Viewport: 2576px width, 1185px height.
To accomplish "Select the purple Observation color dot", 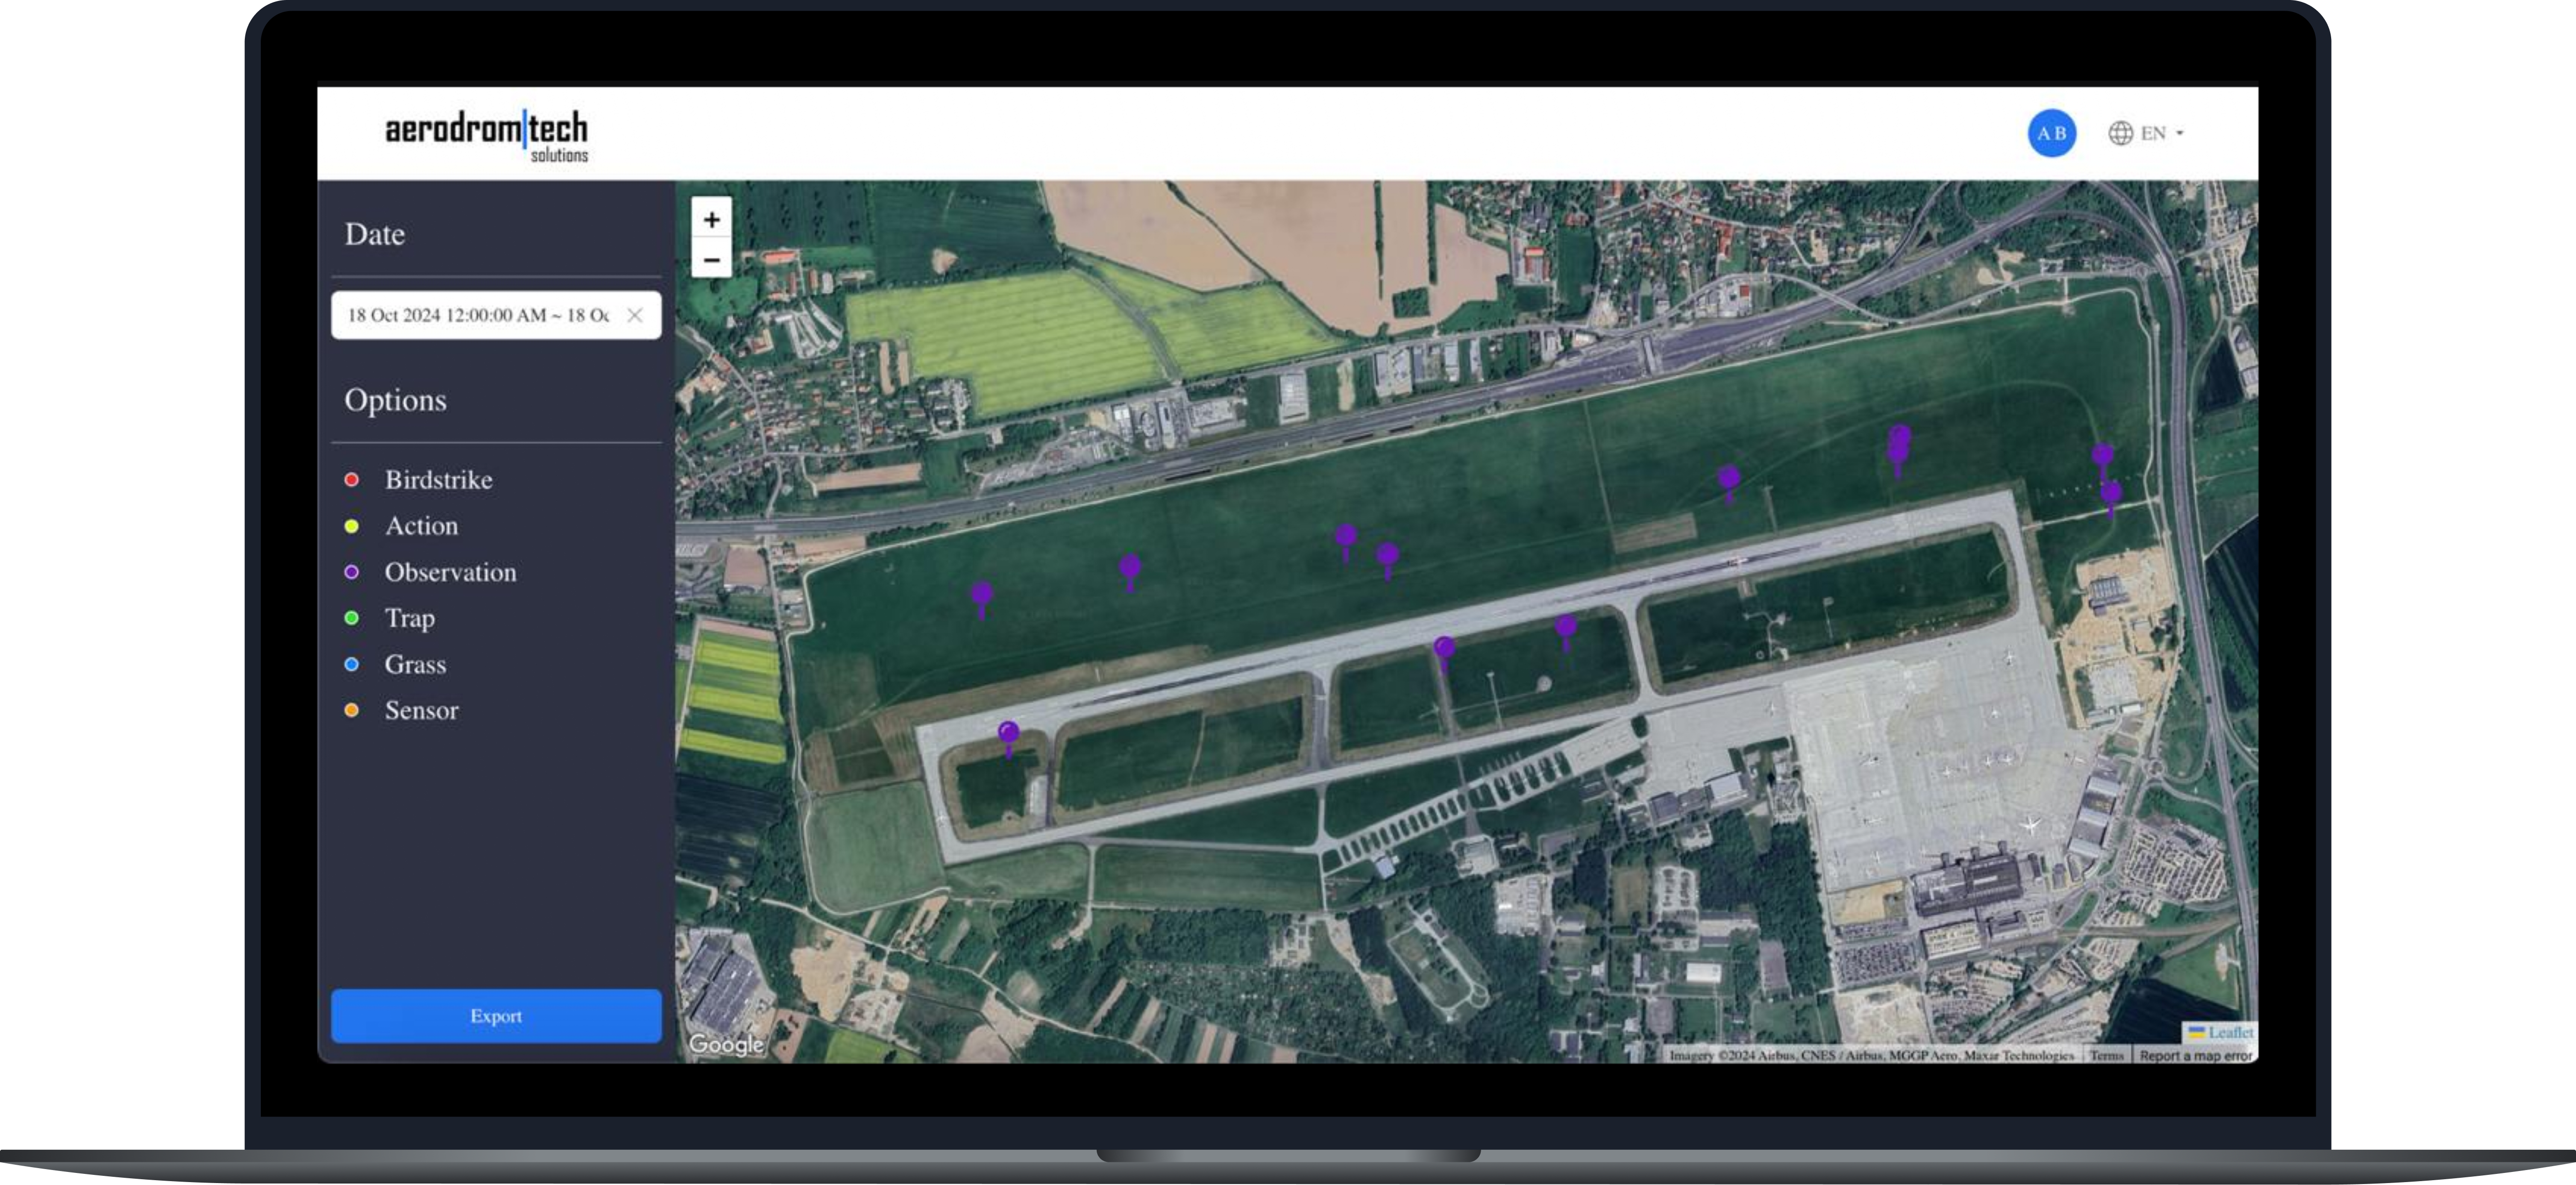I will point(351,572).
